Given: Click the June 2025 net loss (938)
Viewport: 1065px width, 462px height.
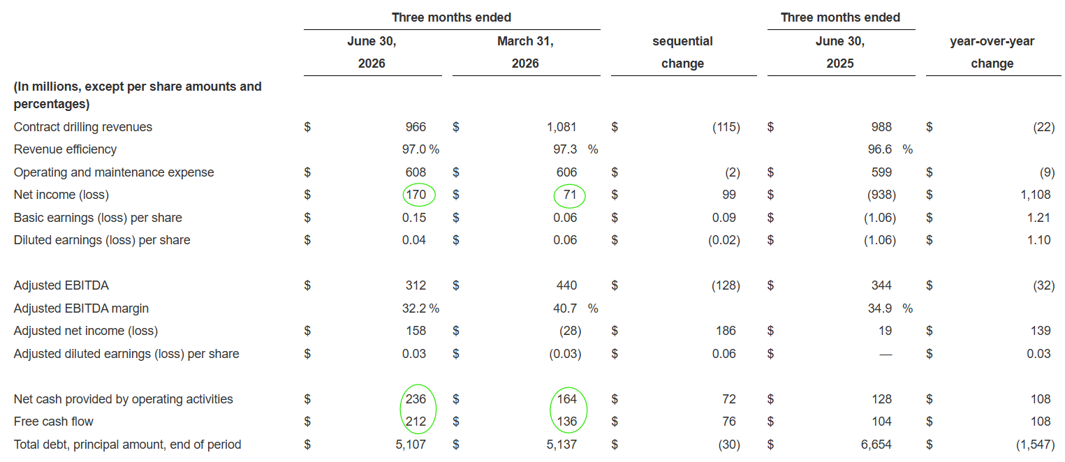Looking at the screenshot, I should (x=879, y=195).
